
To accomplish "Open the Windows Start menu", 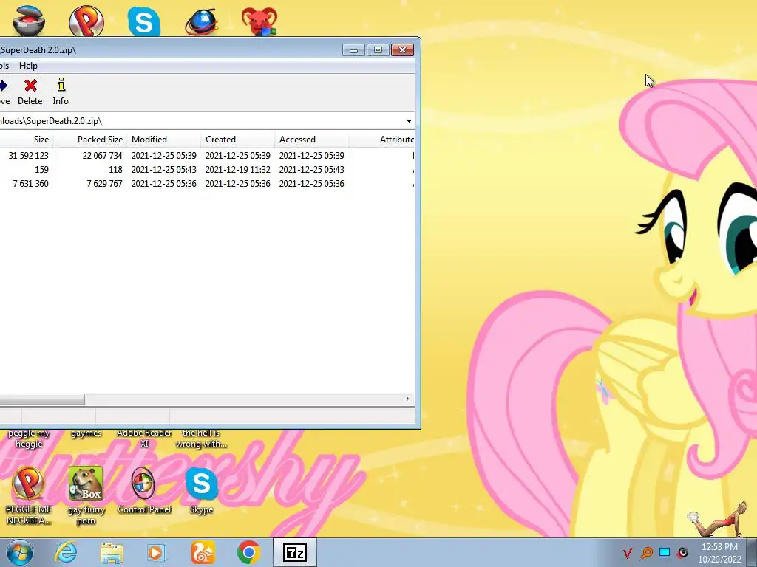I will click(x=19, y=552).
